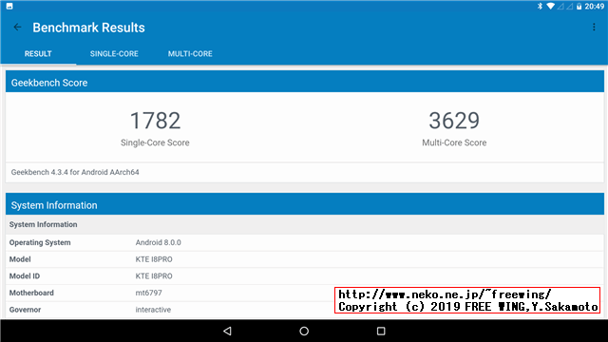
Task: Tap the blue System Information section header
Action: pyautogui.click(x=305, y=204)
